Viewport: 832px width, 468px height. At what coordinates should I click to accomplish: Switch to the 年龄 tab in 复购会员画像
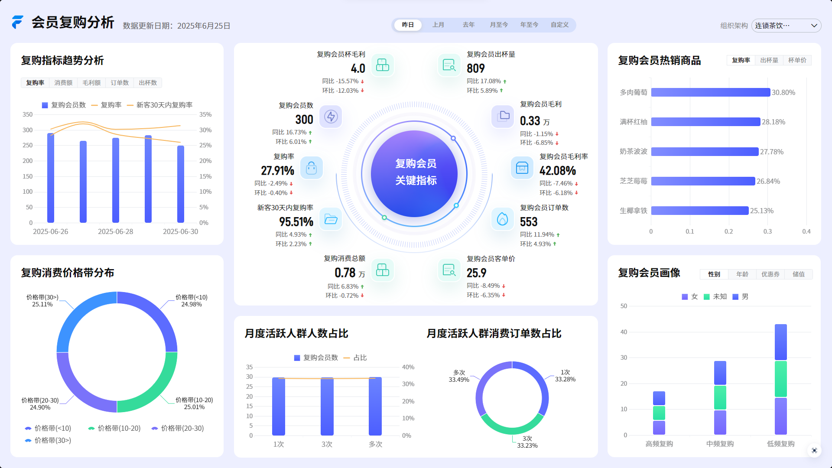(742, 274)
